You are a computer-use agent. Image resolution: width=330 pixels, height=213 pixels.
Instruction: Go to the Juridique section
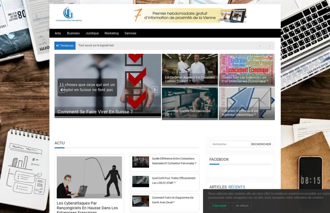(92, 33)
